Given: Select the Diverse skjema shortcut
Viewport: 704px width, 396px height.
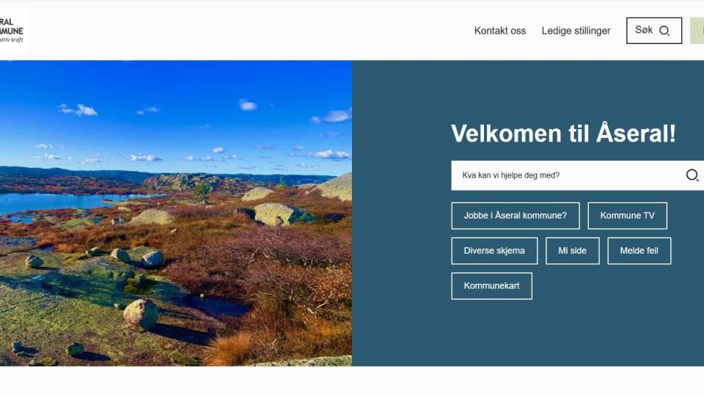Looking at the screenshot, I should pos(494,251).
